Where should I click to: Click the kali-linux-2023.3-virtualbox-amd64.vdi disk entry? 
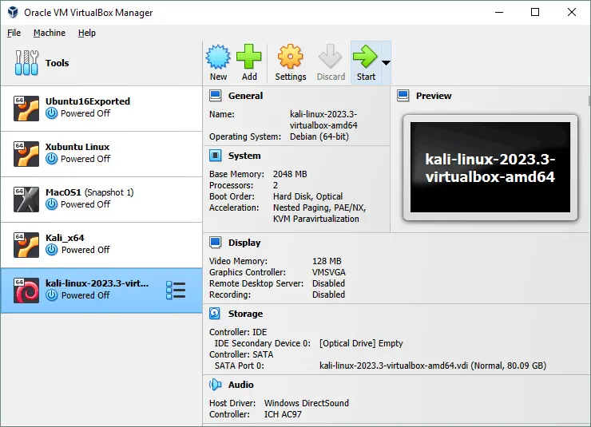[433, 366]
